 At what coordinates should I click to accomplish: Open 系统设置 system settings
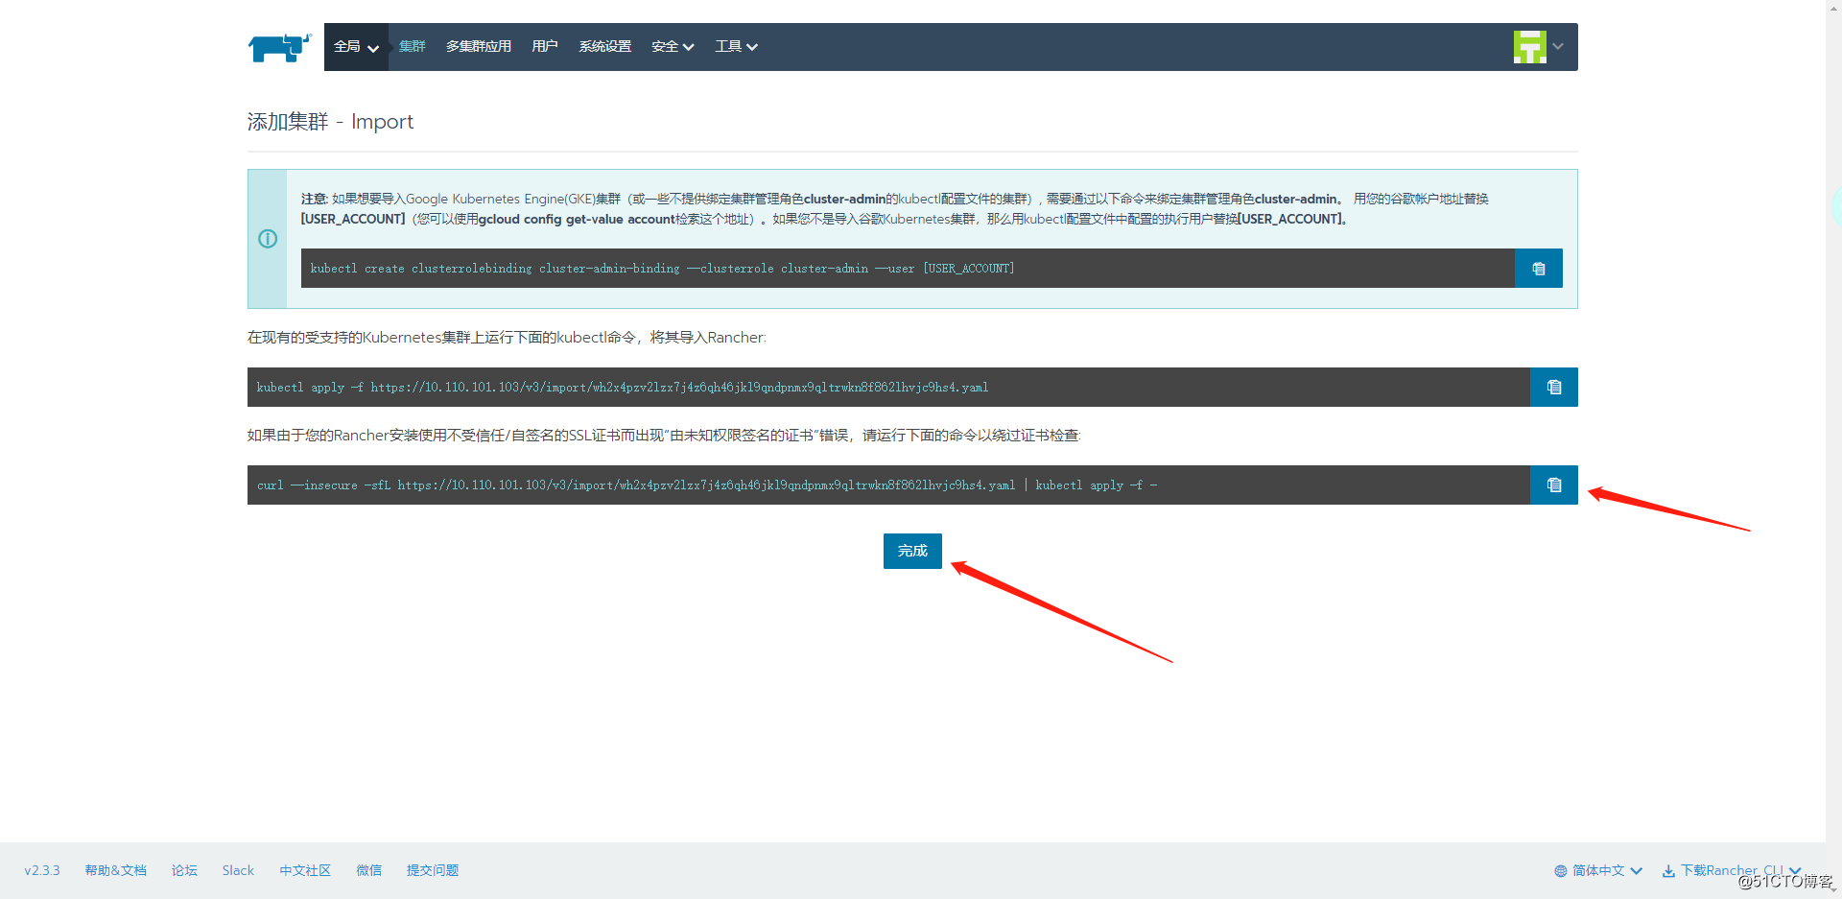click(x=604, y=47)
